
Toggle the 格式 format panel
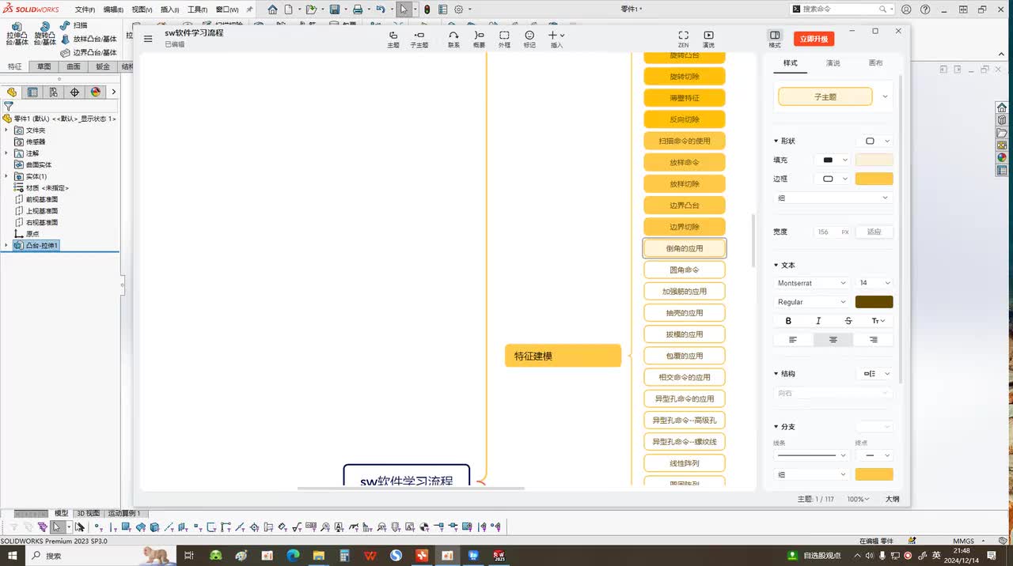775,39
